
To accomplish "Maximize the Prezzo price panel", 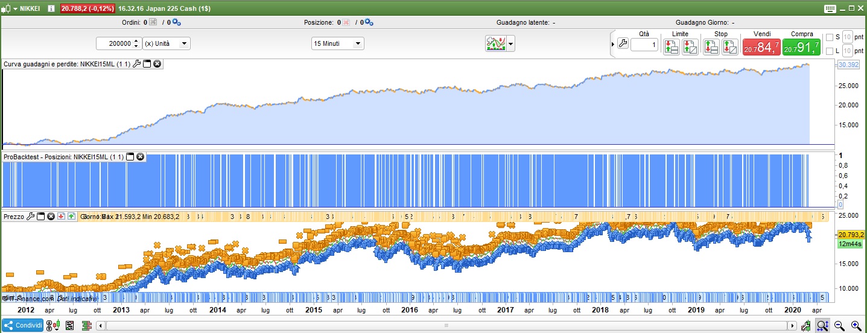I will click(41, 216).
